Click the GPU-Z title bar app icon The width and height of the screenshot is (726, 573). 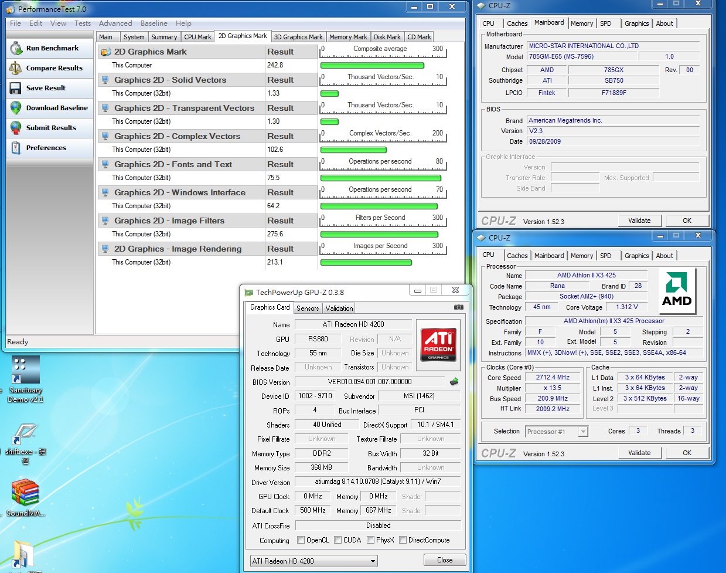(x=249, y=292)
